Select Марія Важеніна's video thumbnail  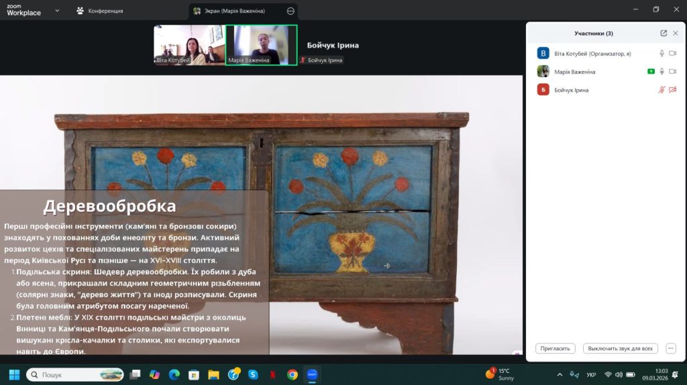[x=261, y=45]
